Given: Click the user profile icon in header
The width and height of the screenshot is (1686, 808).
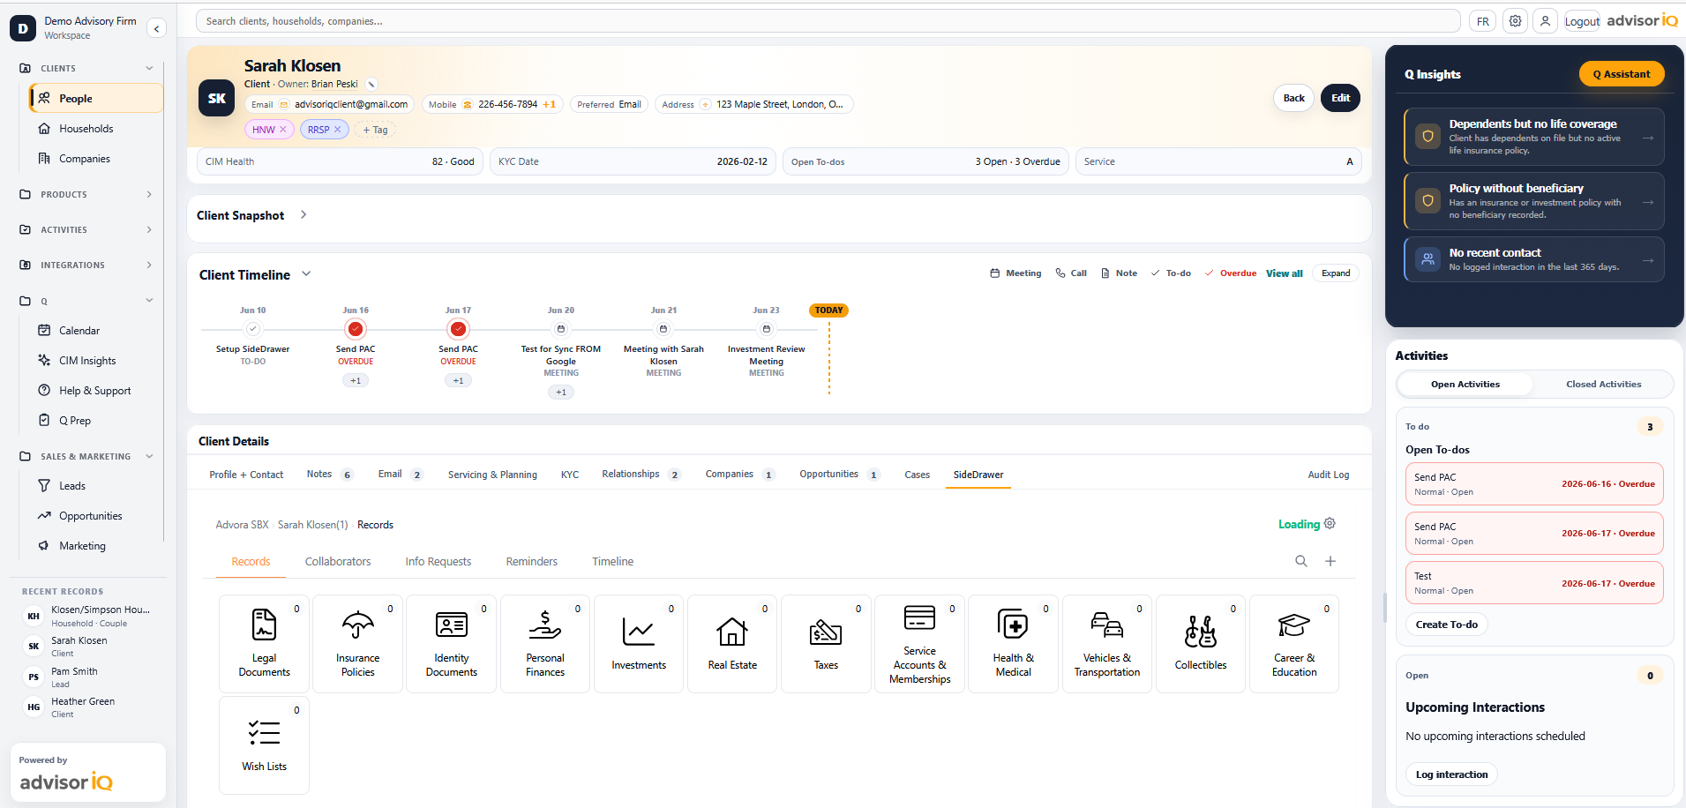Looking at the screenshot, I should pos(1545,21).
